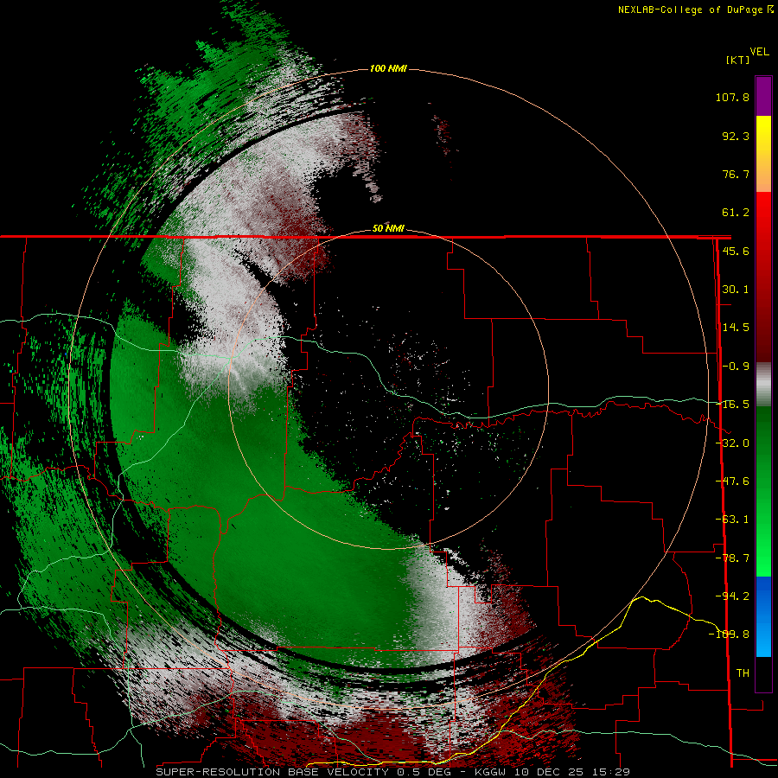Click the -109.8 scale value
Image resolution: width=778 pixels, height=778 pixels.
coord(729,634)
